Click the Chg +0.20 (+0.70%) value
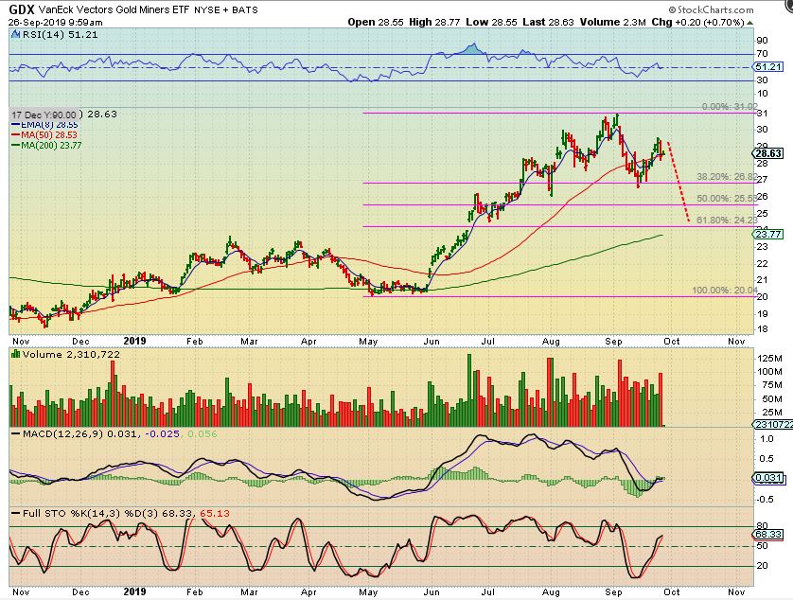 [698, 23]
